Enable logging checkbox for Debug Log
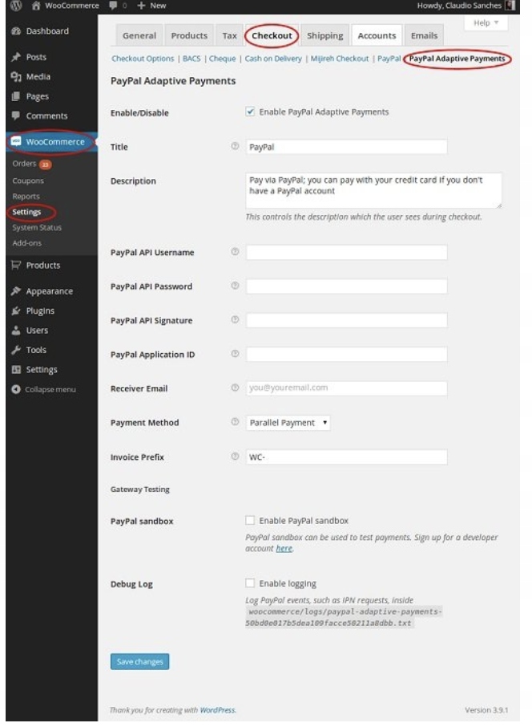Viewport: 532px width, 727px height. tap(250, 583)
